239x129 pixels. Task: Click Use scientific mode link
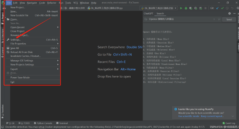[x=189, y=116]
